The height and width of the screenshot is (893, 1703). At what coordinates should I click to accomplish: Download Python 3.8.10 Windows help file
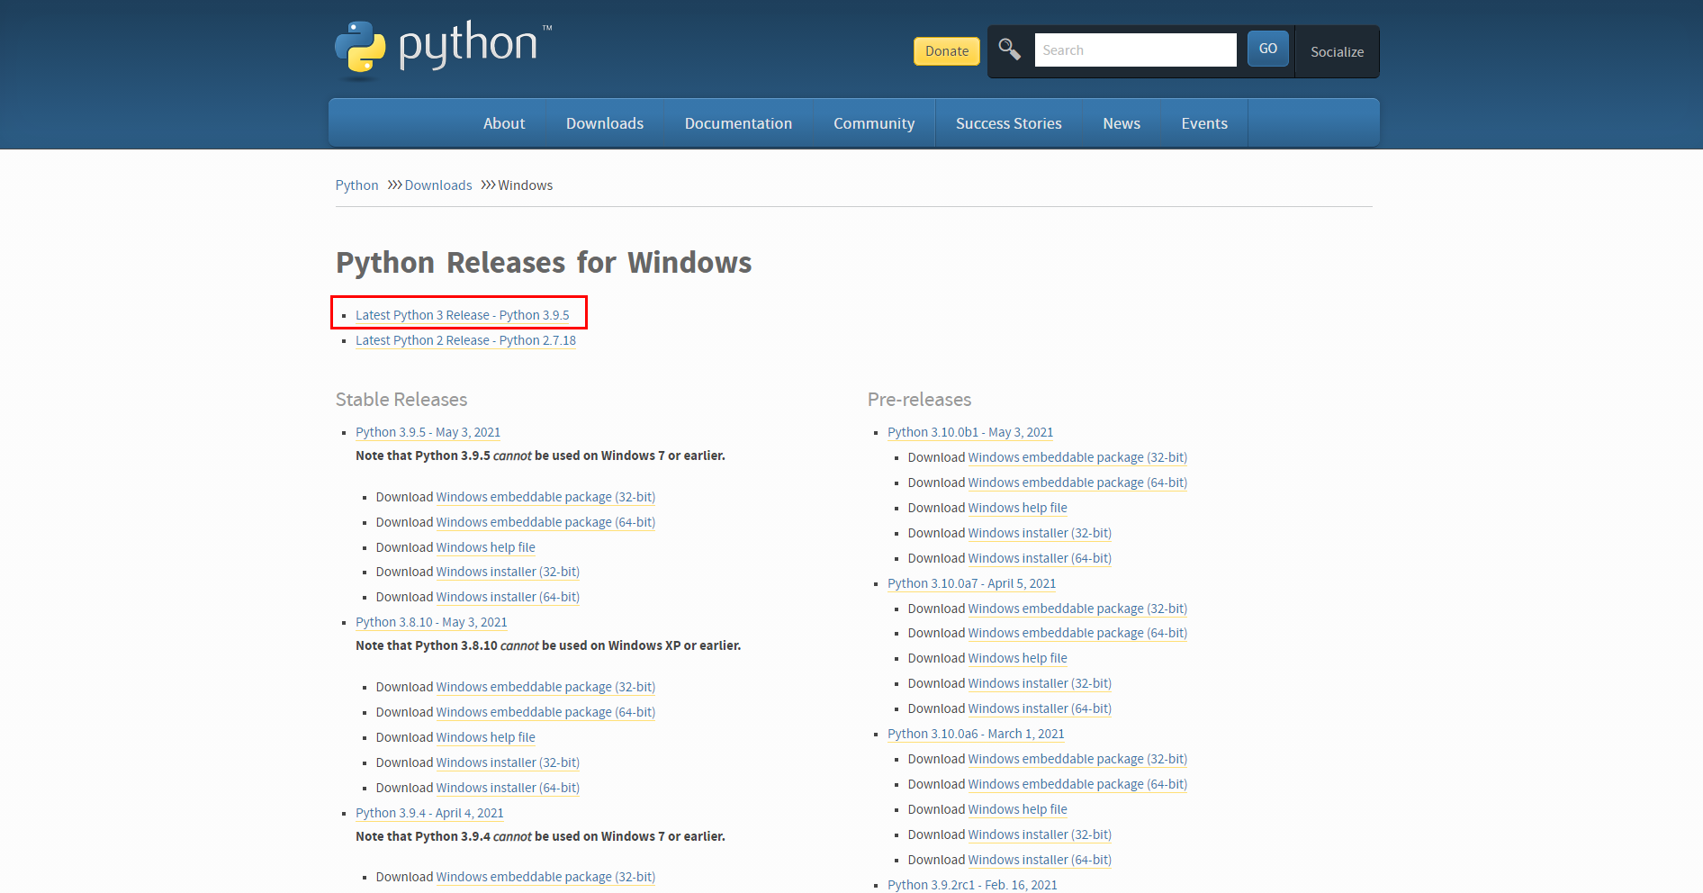click(x=486, y=737)
